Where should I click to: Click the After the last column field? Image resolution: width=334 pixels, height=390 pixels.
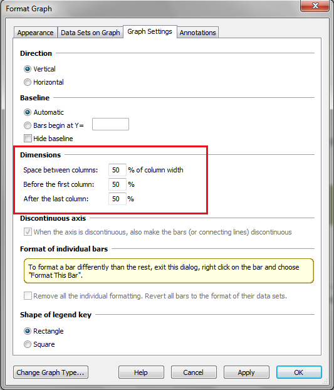(117, 199)
